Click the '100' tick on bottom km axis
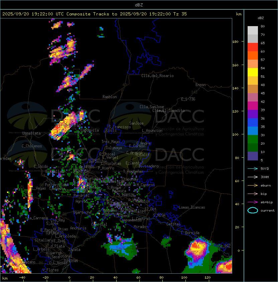 [x=184, y=278]
